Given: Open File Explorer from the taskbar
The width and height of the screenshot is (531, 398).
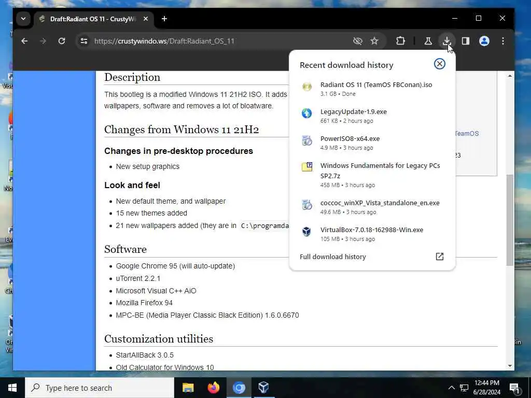Looking at the screenshot, I should pos(188,388).
